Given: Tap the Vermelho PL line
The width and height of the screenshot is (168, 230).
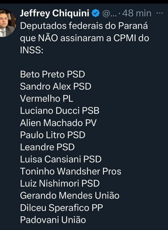Looking at the screenshot, I should 47,98.
